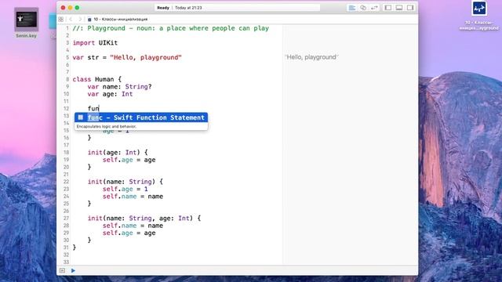Select the func Swift Function Statement completion

[x=141, y=117]
